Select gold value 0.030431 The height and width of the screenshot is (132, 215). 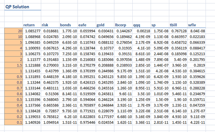105,31
